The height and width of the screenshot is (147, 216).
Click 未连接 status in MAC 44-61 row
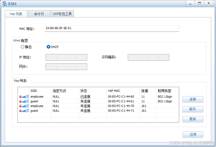pyautogui.click(x=85, y=101)
